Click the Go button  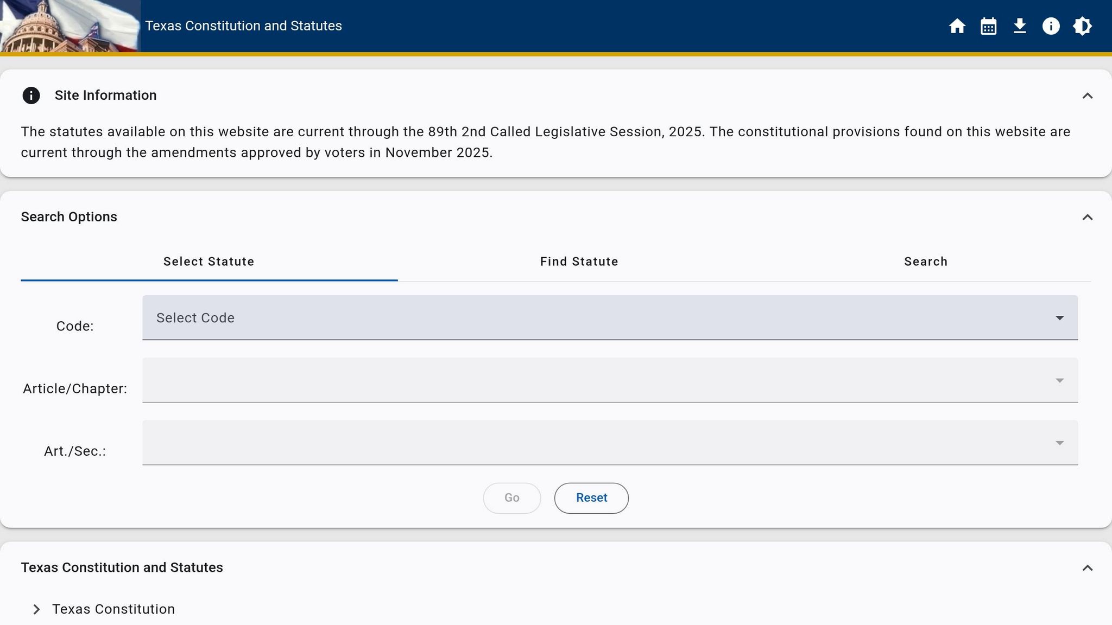point(511,498)
